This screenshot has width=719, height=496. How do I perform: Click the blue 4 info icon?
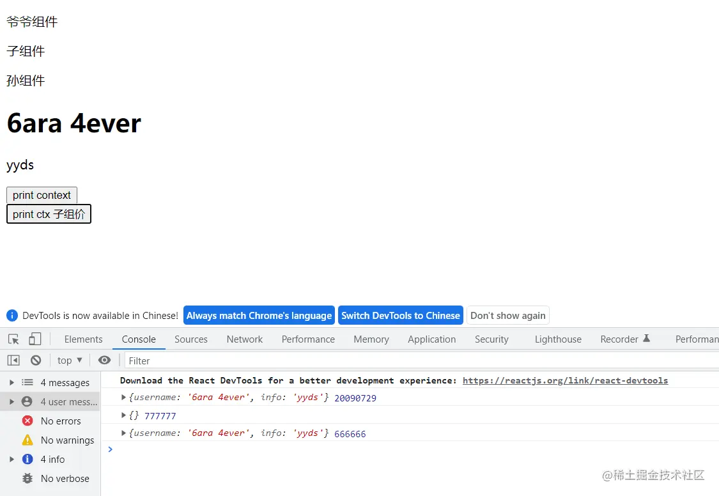coord(27,459)
